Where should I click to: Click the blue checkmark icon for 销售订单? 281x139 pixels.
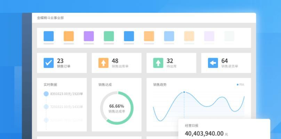(x=49, y=63)
